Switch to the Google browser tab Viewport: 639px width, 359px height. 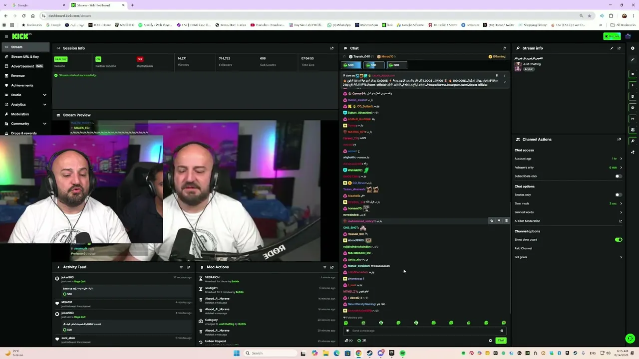[x=38, y=5]
